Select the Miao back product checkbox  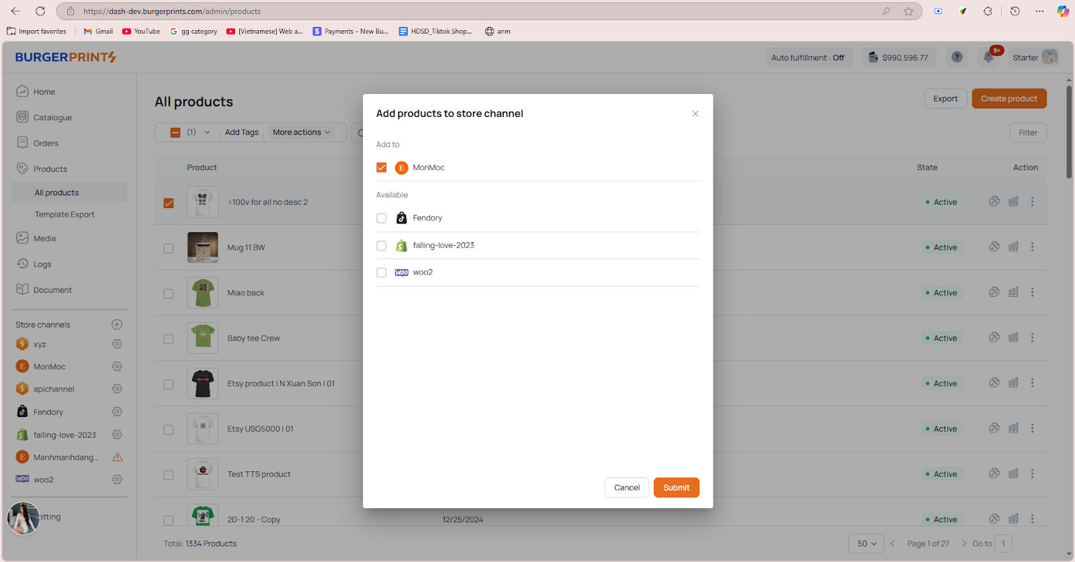pyautogui.click(x=169, y=293)
